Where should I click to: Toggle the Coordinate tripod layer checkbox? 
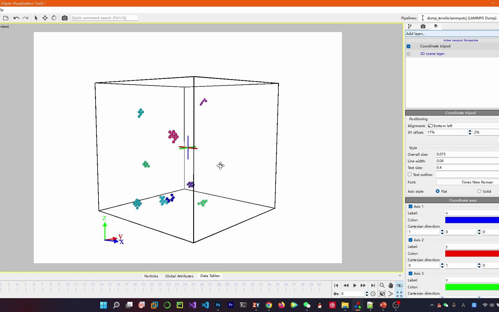[x=409, y=46]
